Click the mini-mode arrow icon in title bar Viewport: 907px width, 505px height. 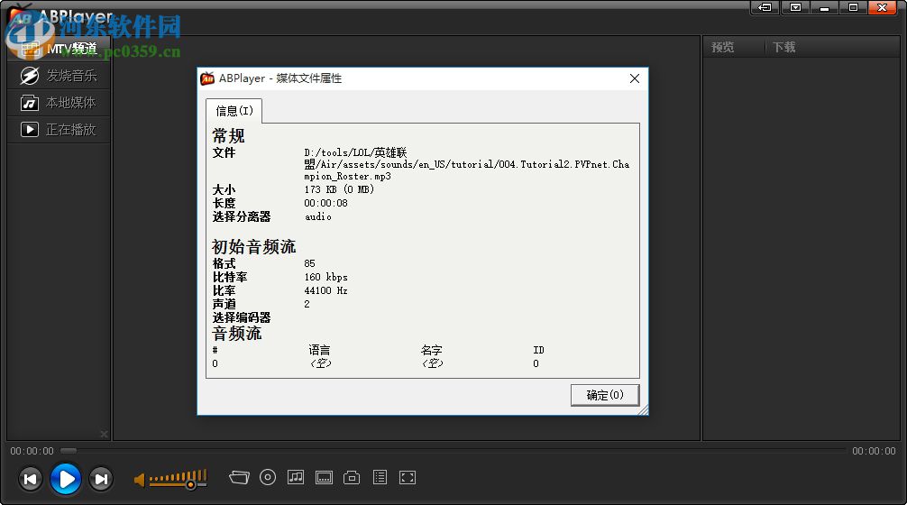point(765,7)
